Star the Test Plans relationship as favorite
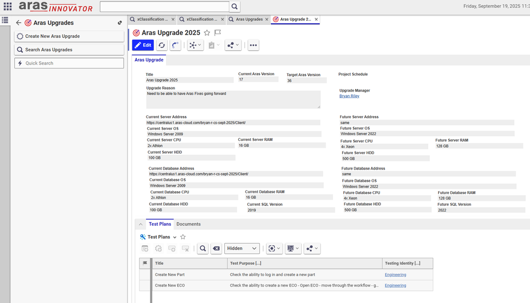Viewport: 530px width, 303px height. [x=183, y=237]
